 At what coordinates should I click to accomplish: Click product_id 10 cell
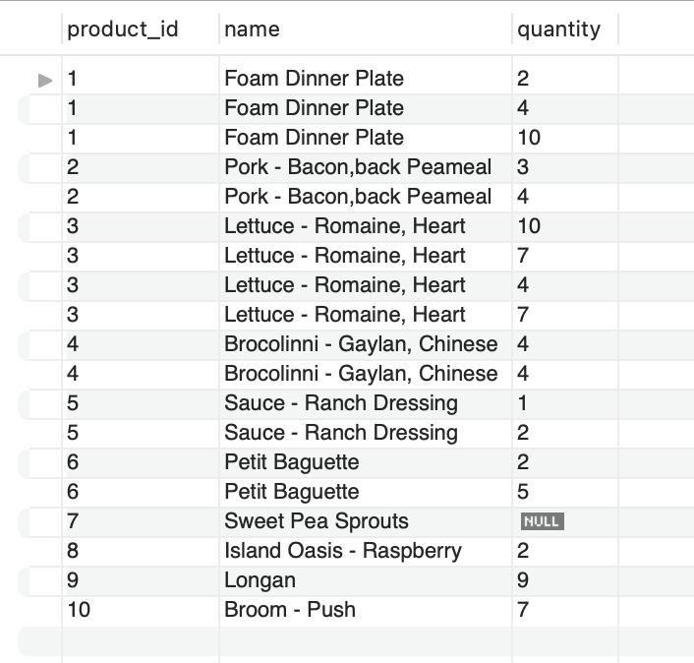(x=141, y=610)
